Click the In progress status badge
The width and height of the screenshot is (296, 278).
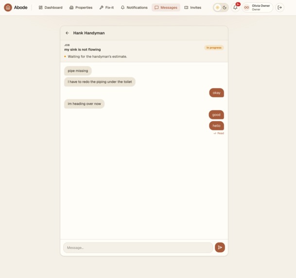[x=214, y=48]
